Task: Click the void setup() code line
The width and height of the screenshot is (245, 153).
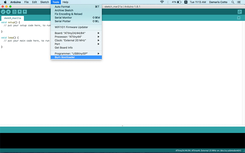Action: click(x=10, y=22)
